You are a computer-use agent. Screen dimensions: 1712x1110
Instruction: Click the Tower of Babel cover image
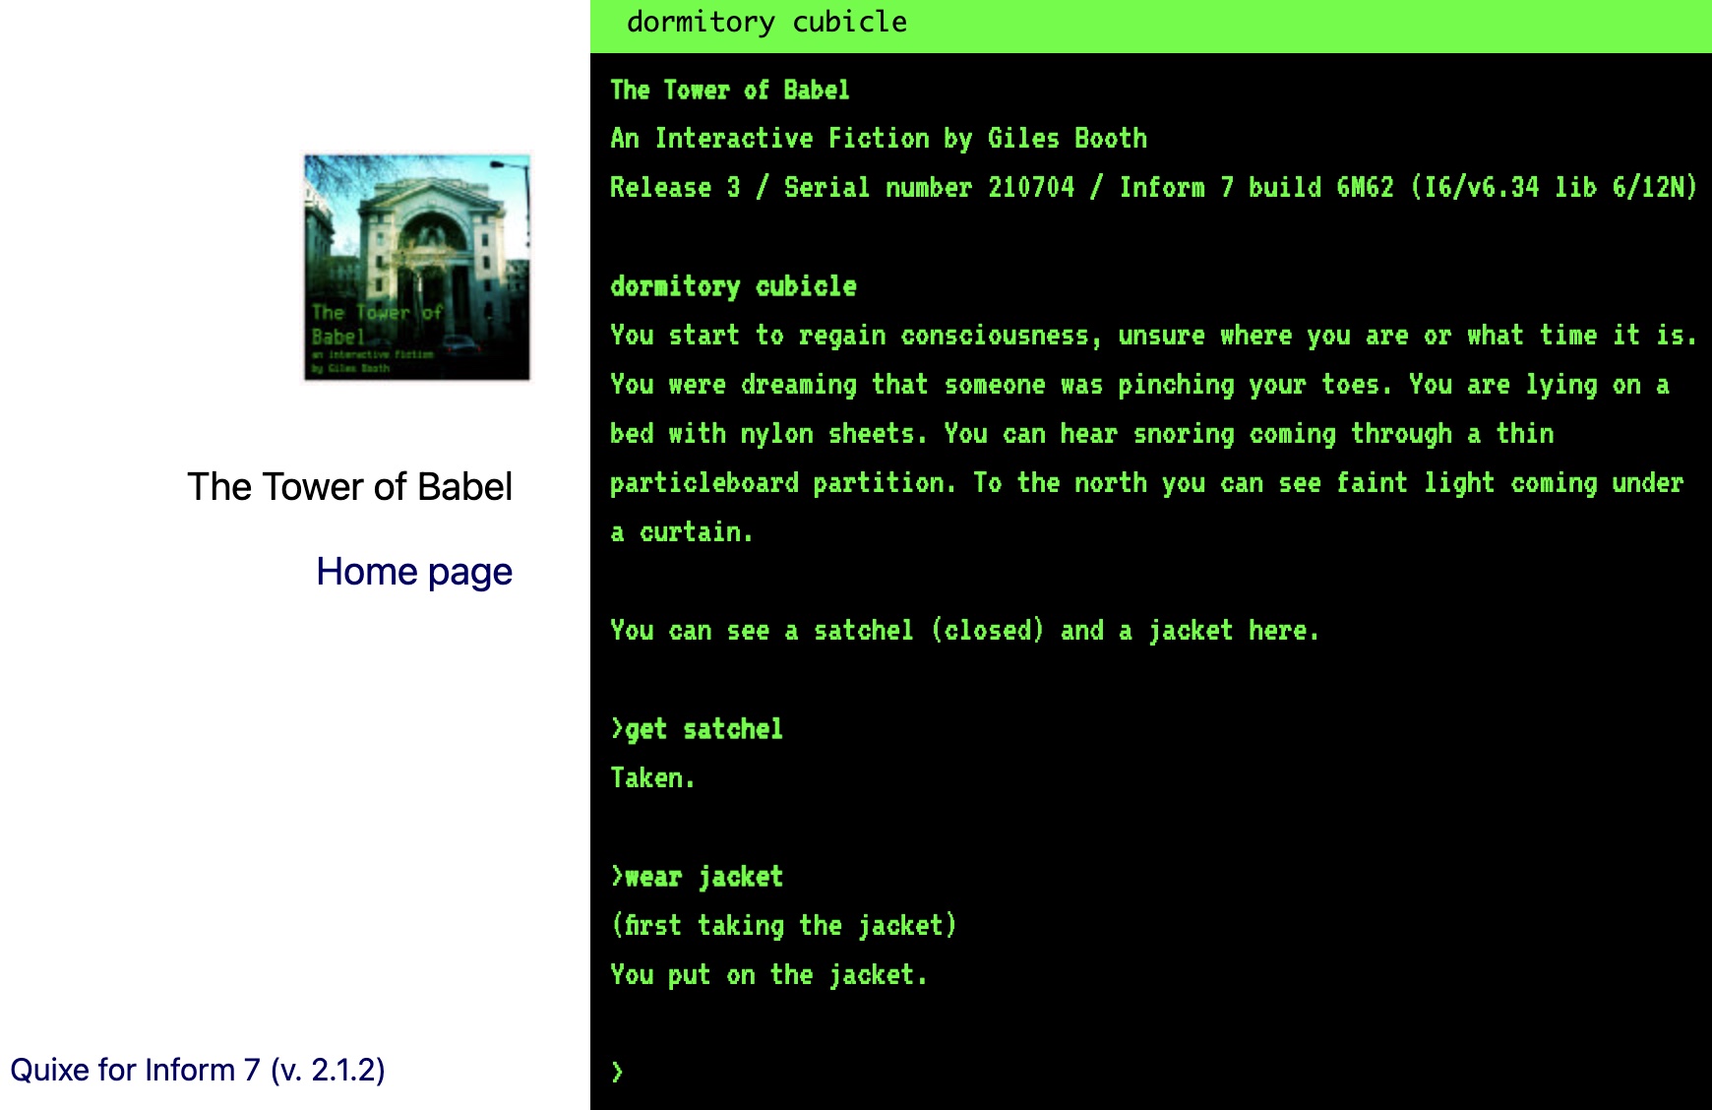point(416,268)
